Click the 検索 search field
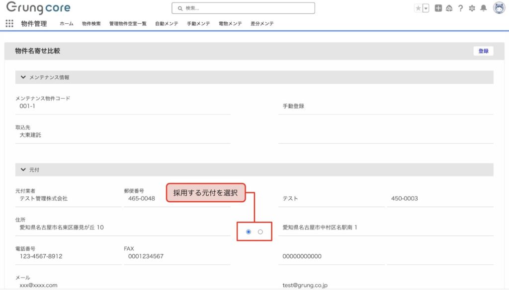 [x=244, y=8]
